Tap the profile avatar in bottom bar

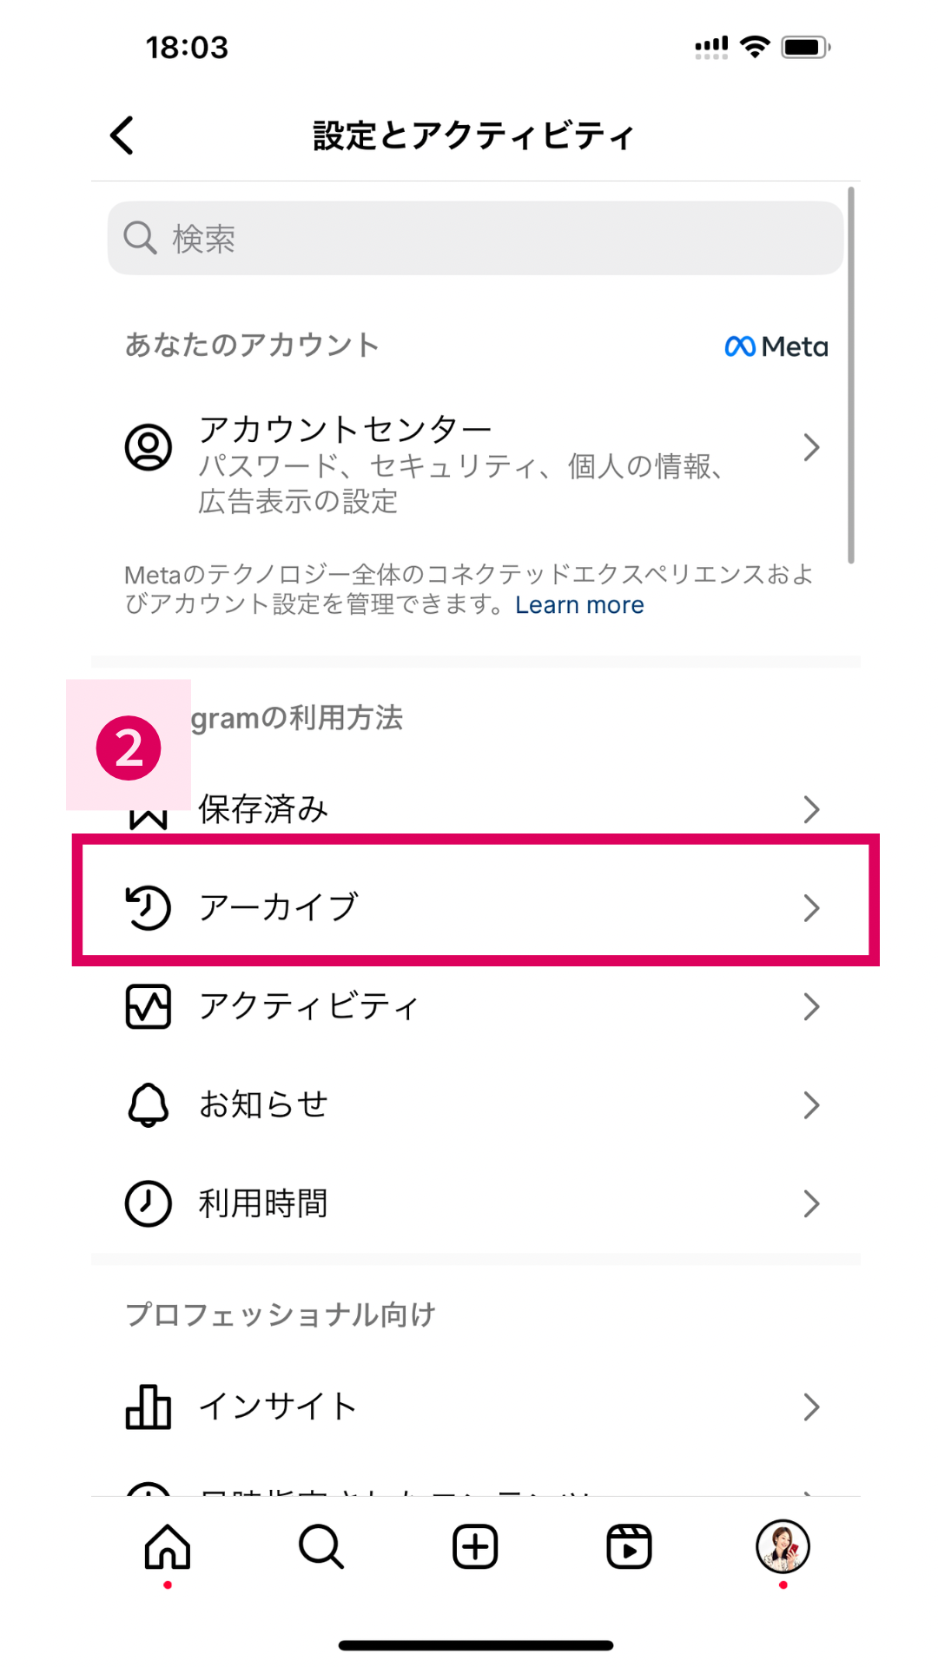783,1546
